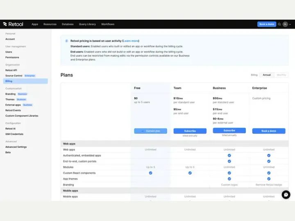Open the Apps menu

pos(35,24)
